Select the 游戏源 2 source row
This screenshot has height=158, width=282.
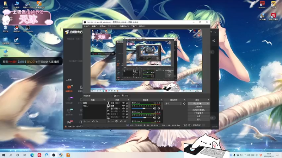[x=117, y=114]
